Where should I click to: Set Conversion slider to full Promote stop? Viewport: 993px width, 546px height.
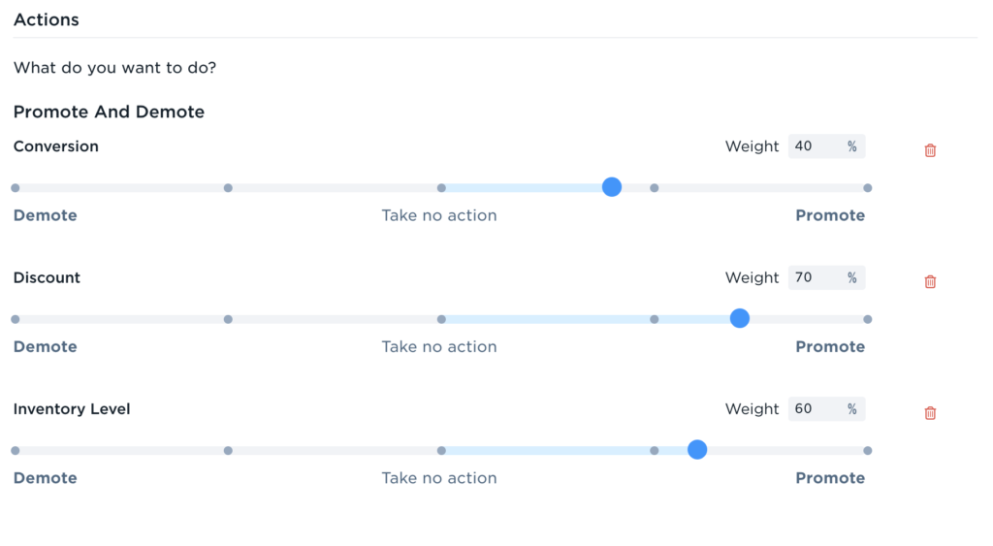[868, 188]
